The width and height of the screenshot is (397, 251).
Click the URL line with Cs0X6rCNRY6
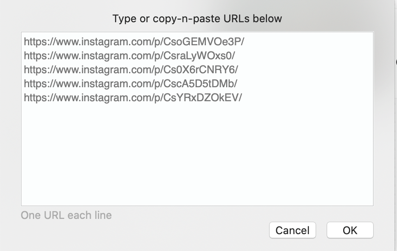tap(131, 70)
